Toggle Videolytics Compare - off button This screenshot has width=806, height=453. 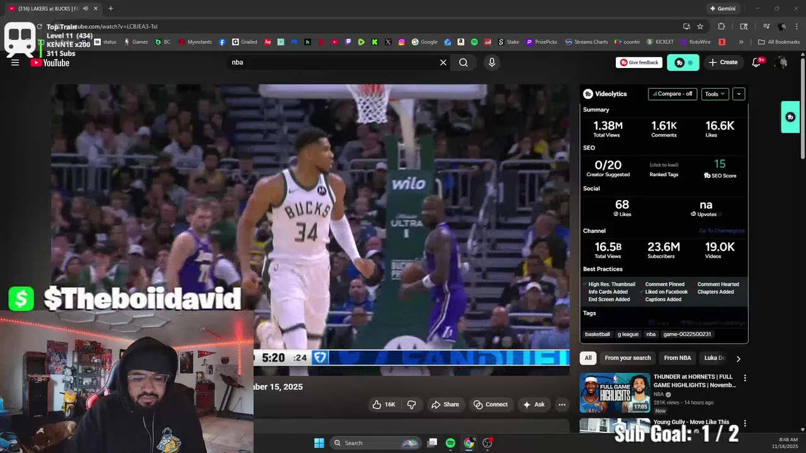(673, 94)
